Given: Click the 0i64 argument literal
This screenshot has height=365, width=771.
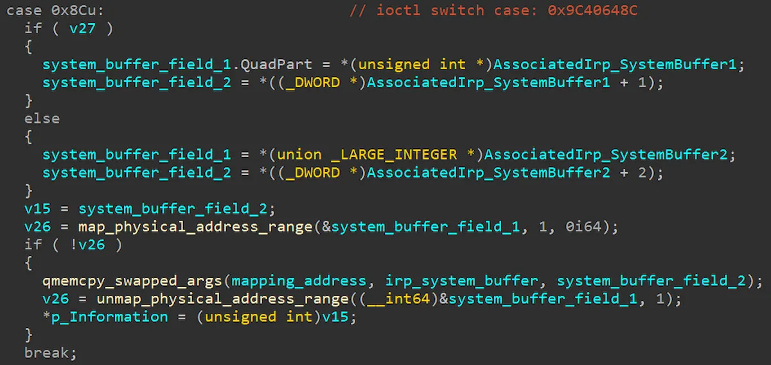Looking at the screenshot, I should (583, 226).
